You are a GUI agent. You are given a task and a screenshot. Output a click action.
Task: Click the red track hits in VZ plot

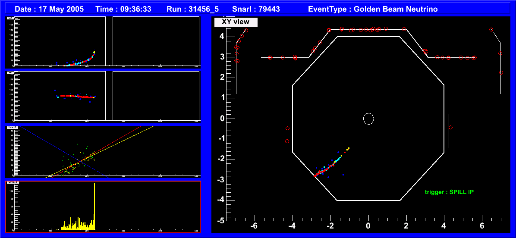[x=73, y=96]
